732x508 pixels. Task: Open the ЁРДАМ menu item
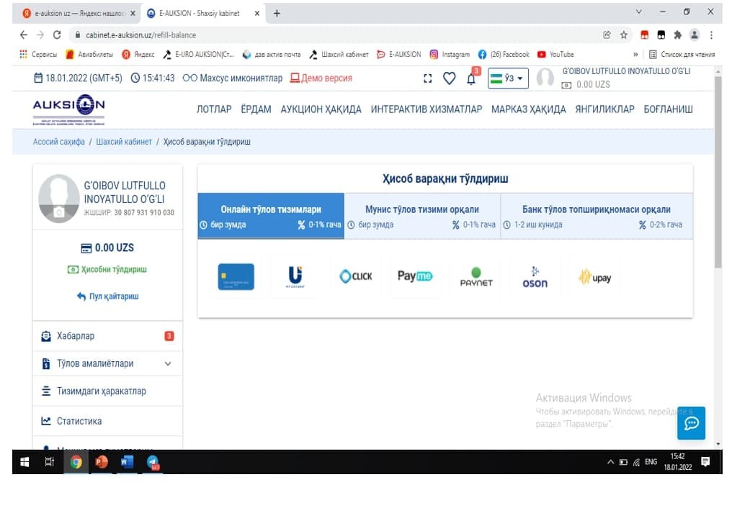256,109
